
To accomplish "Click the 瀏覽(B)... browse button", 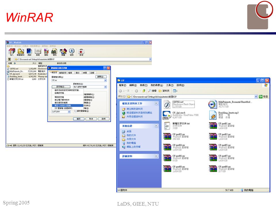I will [101, 77].
